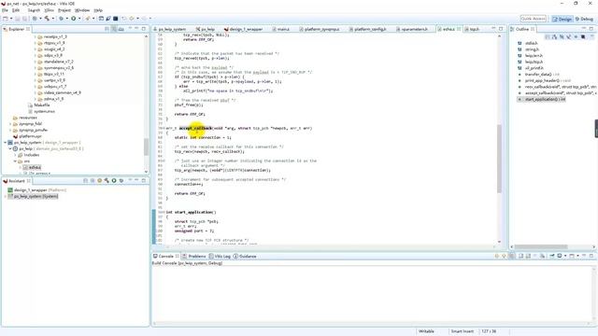Expand the zynqmp_fsbl folder
This screenshot has width=598, height=336.
click(10, 124)
